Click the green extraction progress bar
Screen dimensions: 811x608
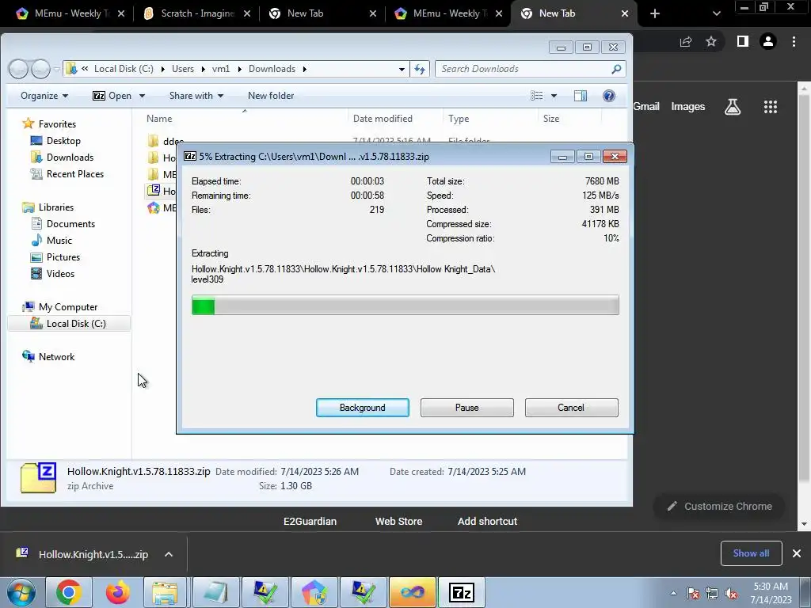[x=405, y=305]
